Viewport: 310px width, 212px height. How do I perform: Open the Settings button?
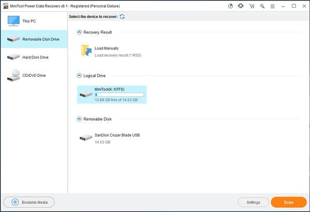253,202
